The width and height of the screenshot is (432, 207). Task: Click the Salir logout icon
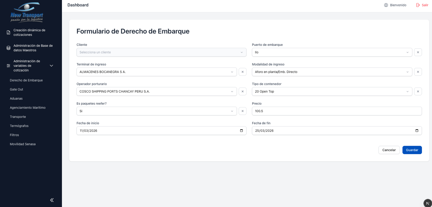[418, 5]
